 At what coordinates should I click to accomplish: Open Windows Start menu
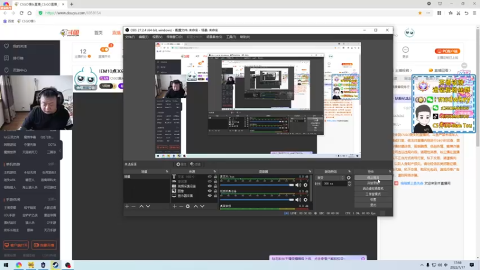tap(6, 265)
